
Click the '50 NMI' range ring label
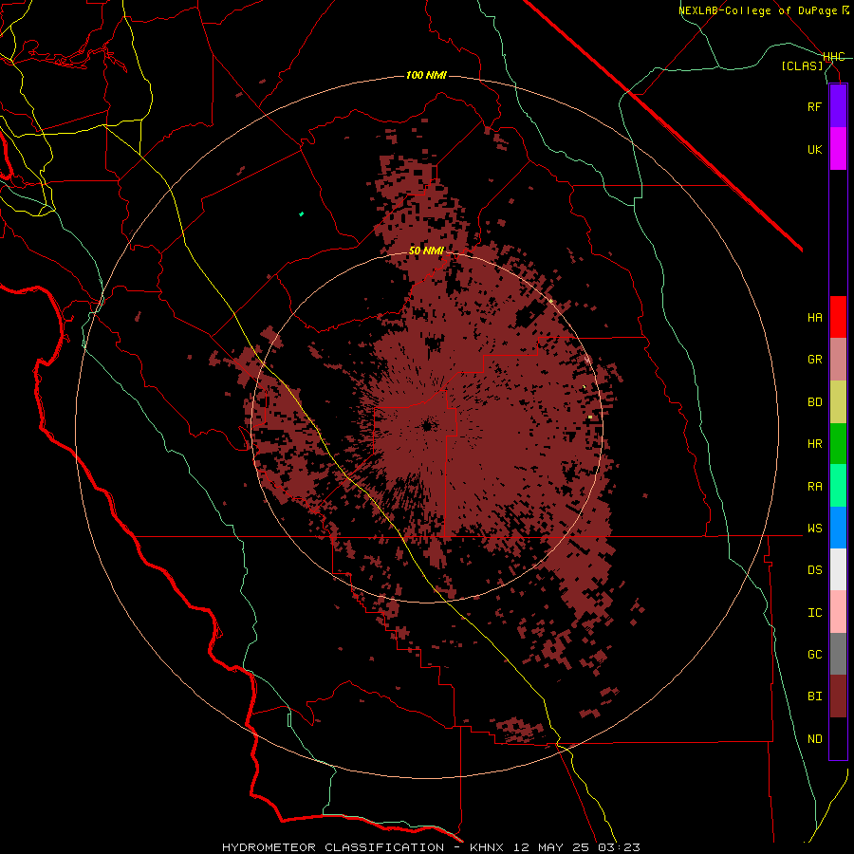click(x=426, y=251)
